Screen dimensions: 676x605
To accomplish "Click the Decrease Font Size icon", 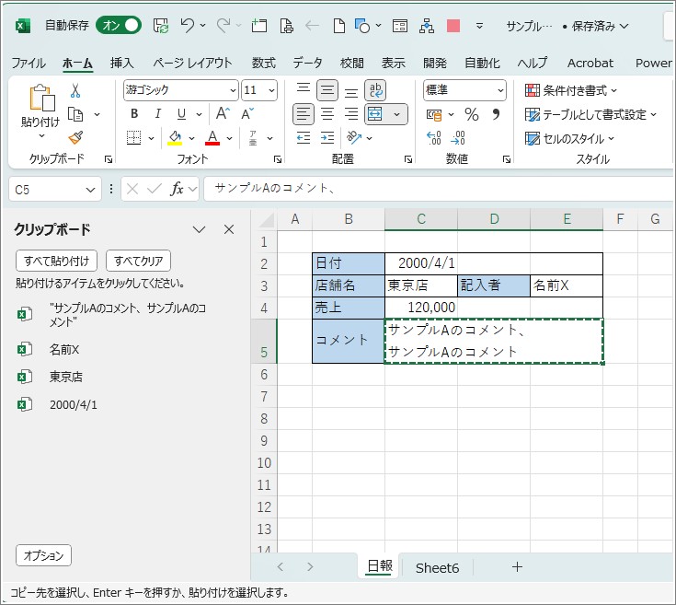I will [x=247, y=114].
